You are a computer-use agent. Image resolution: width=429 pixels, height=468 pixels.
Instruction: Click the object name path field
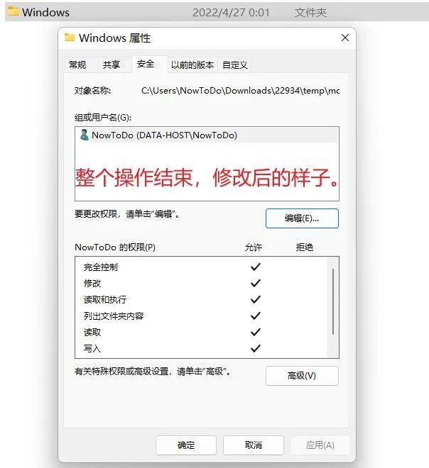point(240,91)
